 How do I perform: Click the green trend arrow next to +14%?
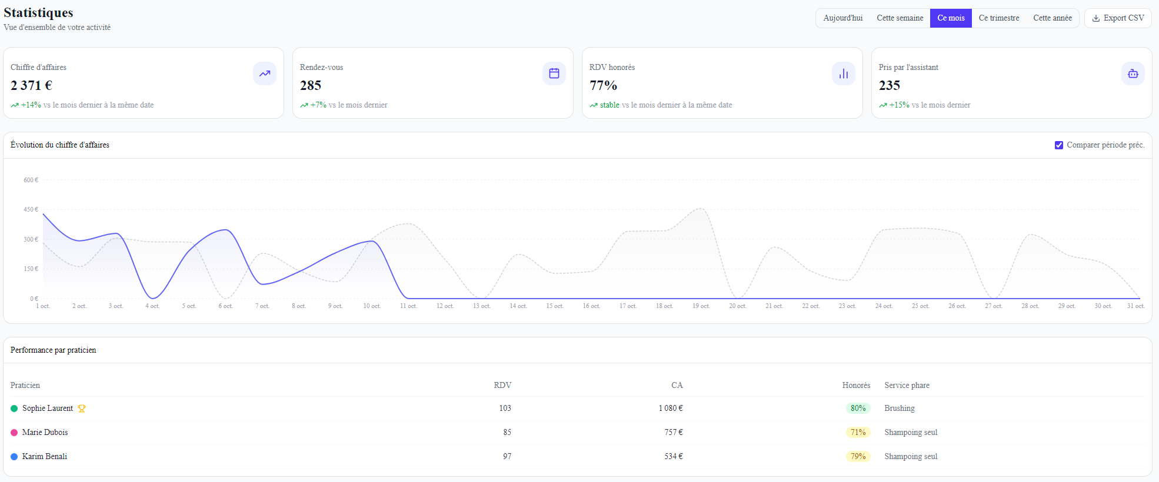coord(15,105)
